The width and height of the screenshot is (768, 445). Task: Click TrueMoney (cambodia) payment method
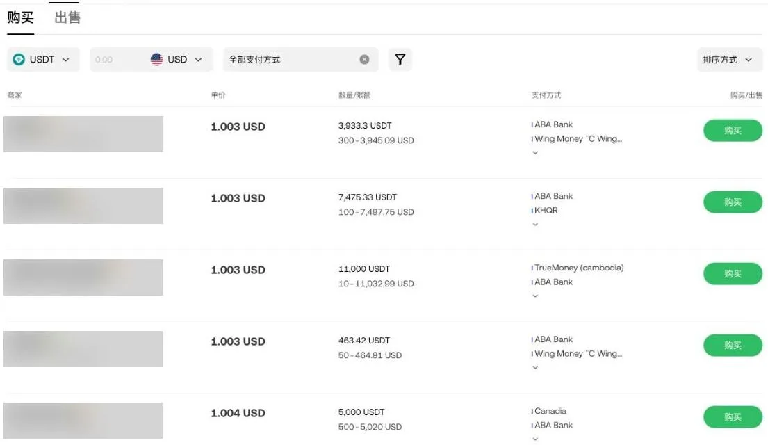coord(579,268)
